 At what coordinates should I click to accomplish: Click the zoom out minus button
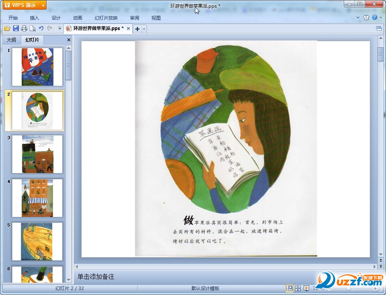pyautogui.click(x=330, y=288)
